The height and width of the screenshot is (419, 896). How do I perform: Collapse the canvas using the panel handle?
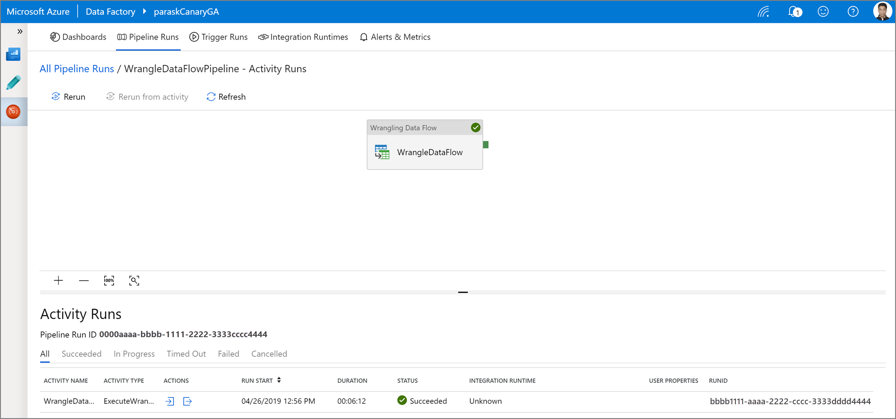coord(463,292)
